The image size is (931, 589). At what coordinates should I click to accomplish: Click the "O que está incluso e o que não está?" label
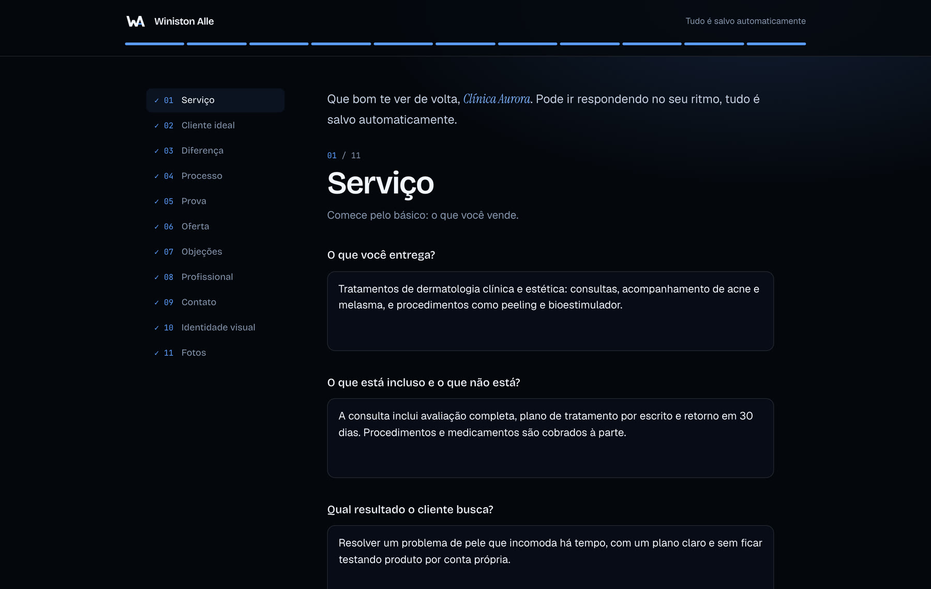pos(424,382)
